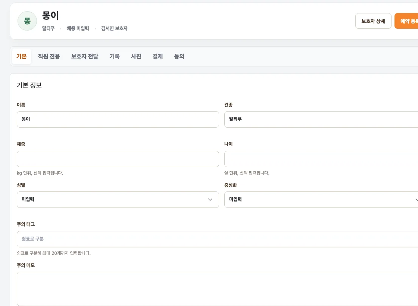Image resolution: width=418 pixels, height=306 pixels.
Task: Click the 몽 avatar circle
Action: [27, 21]
